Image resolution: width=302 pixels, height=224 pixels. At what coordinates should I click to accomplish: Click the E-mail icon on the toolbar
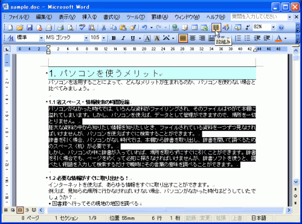point(49,27)
